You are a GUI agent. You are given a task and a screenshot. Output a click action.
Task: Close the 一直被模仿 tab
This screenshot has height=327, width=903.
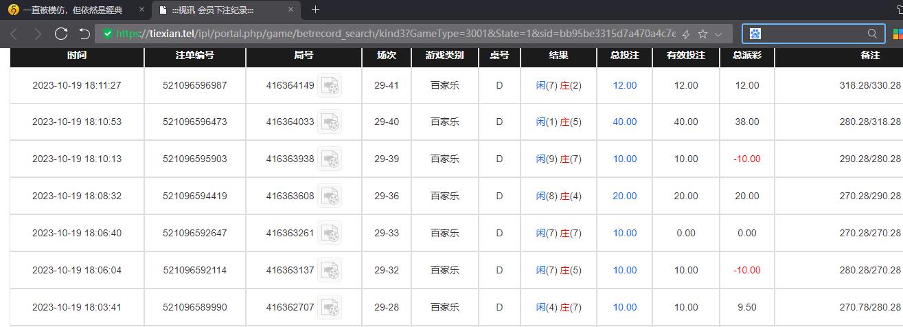(141, 10)
